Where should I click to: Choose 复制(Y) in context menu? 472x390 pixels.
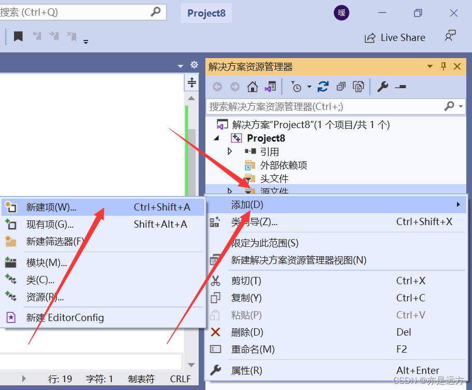tap(336, 298)
